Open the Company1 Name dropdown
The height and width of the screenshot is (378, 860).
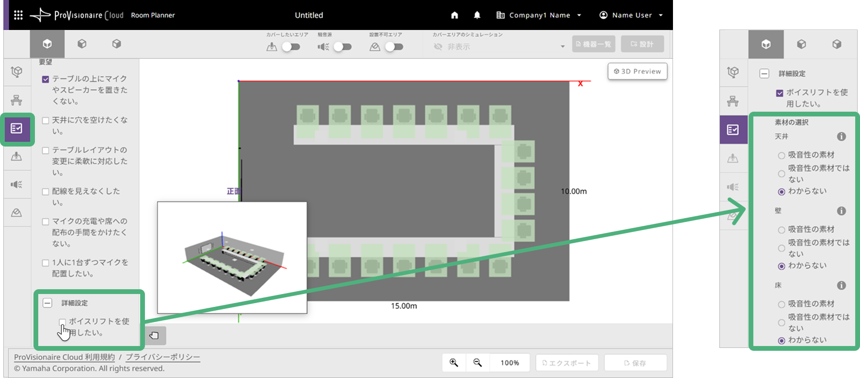click(539, 15)
